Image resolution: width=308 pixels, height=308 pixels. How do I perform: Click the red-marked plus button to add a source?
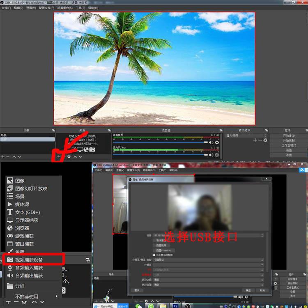(59, 156)
